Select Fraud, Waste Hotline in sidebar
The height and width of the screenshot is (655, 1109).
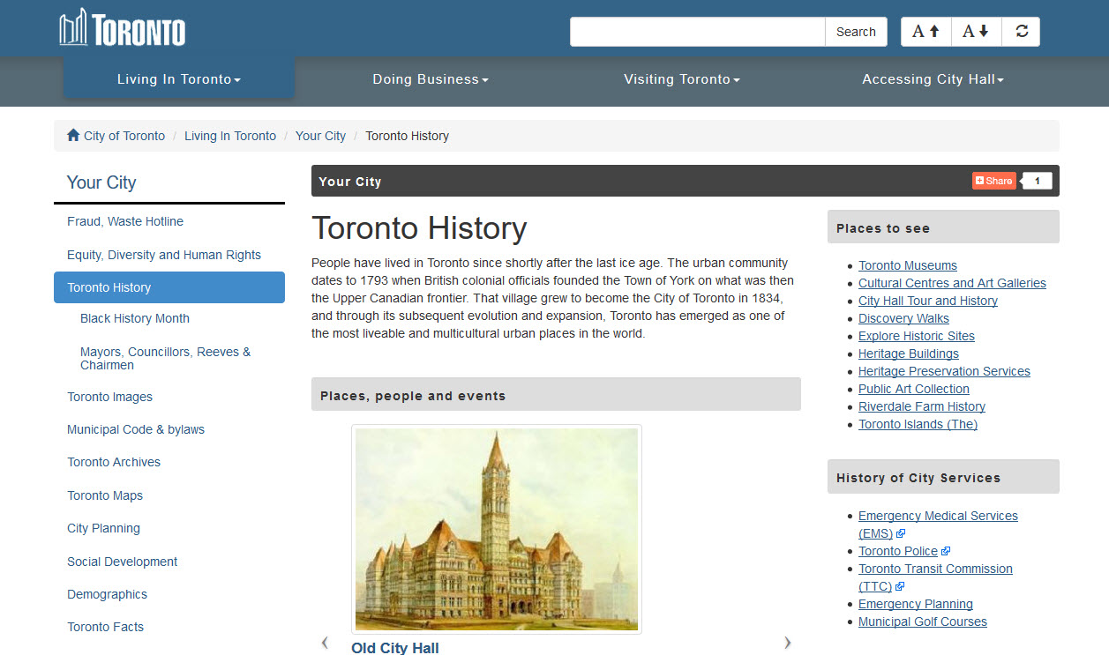[x=125, y=221]
